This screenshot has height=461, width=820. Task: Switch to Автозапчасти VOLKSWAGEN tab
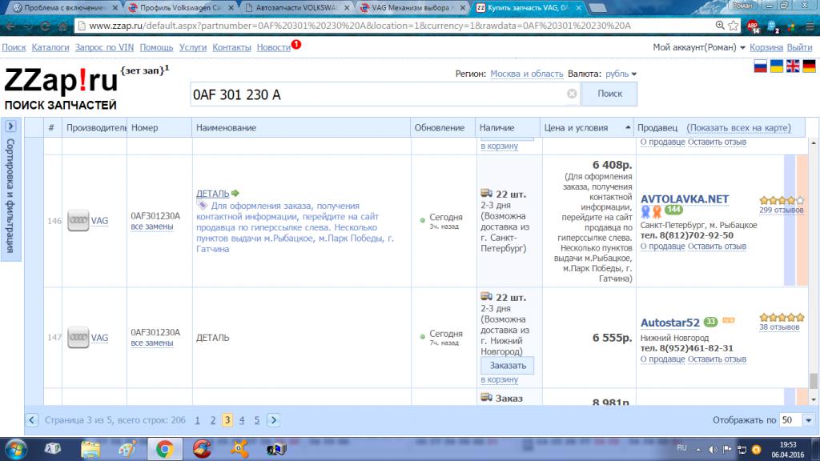pyautogui.click(x=296, y=8)
